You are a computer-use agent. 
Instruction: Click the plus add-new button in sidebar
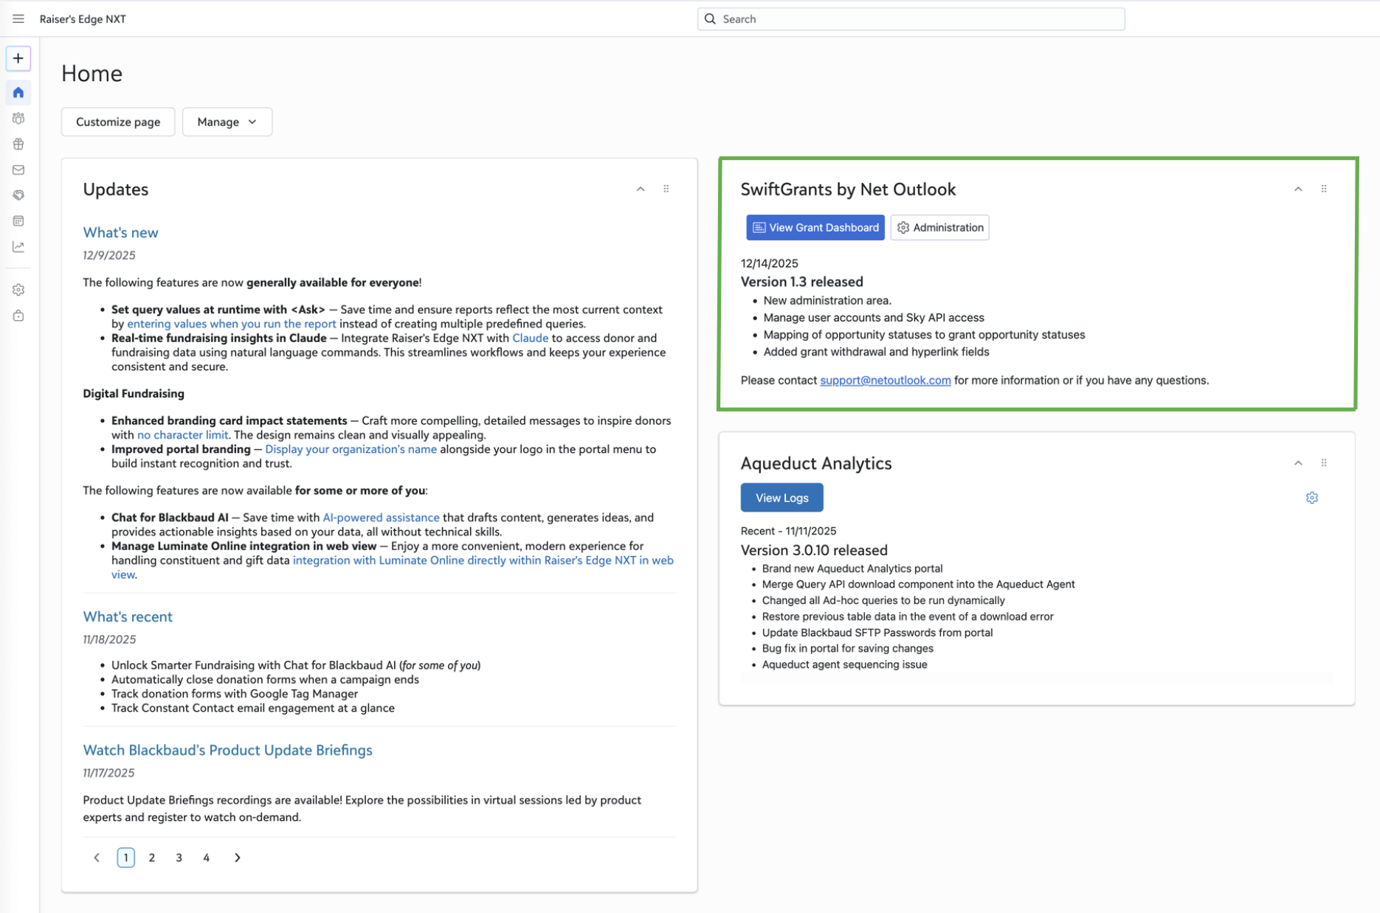[x=18, y=58]
